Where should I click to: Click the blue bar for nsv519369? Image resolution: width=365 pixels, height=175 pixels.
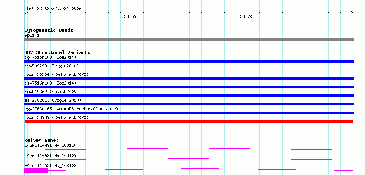[x=189, y=96]
